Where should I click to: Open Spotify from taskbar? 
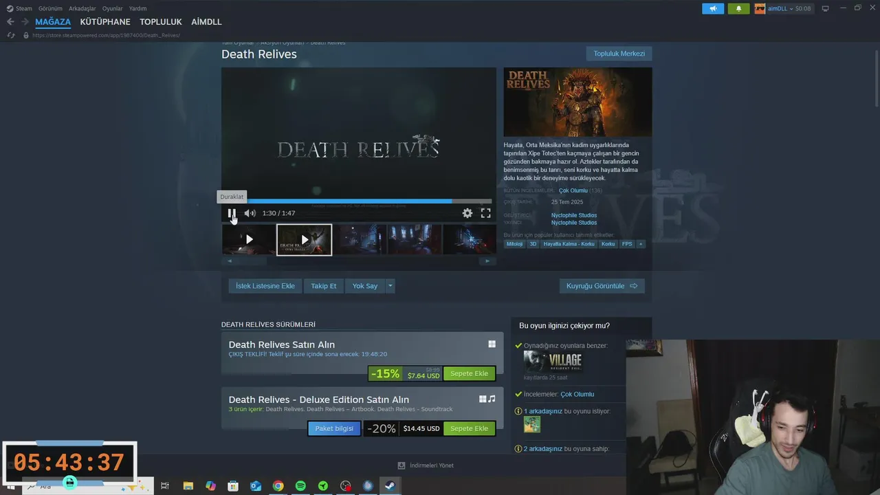click(x=300, y=486)
